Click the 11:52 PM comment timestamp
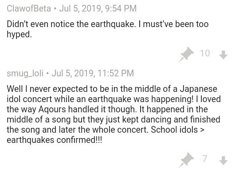Viewport: 239px width, 170px height. 93,73
